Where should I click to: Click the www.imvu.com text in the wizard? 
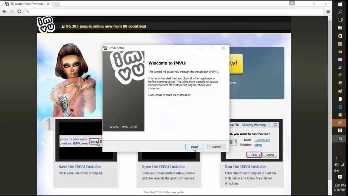[123, 127]
